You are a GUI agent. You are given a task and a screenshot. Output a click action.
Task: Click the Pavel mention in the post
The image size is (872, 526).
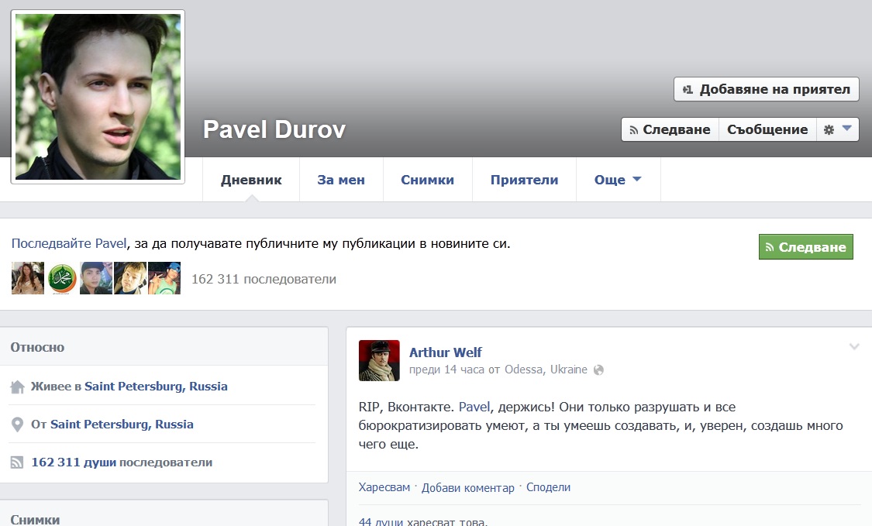click(474, 407)
